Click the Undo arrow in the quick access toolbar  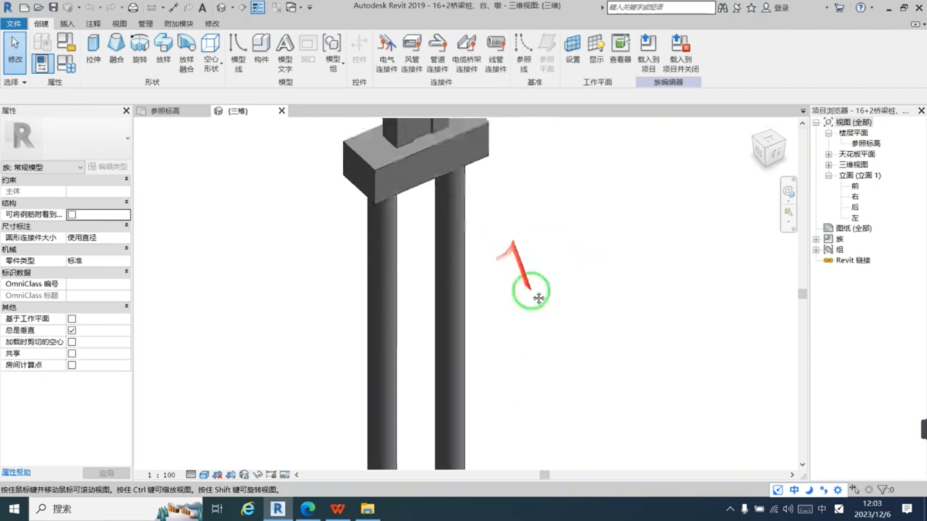tap(90, 8)
